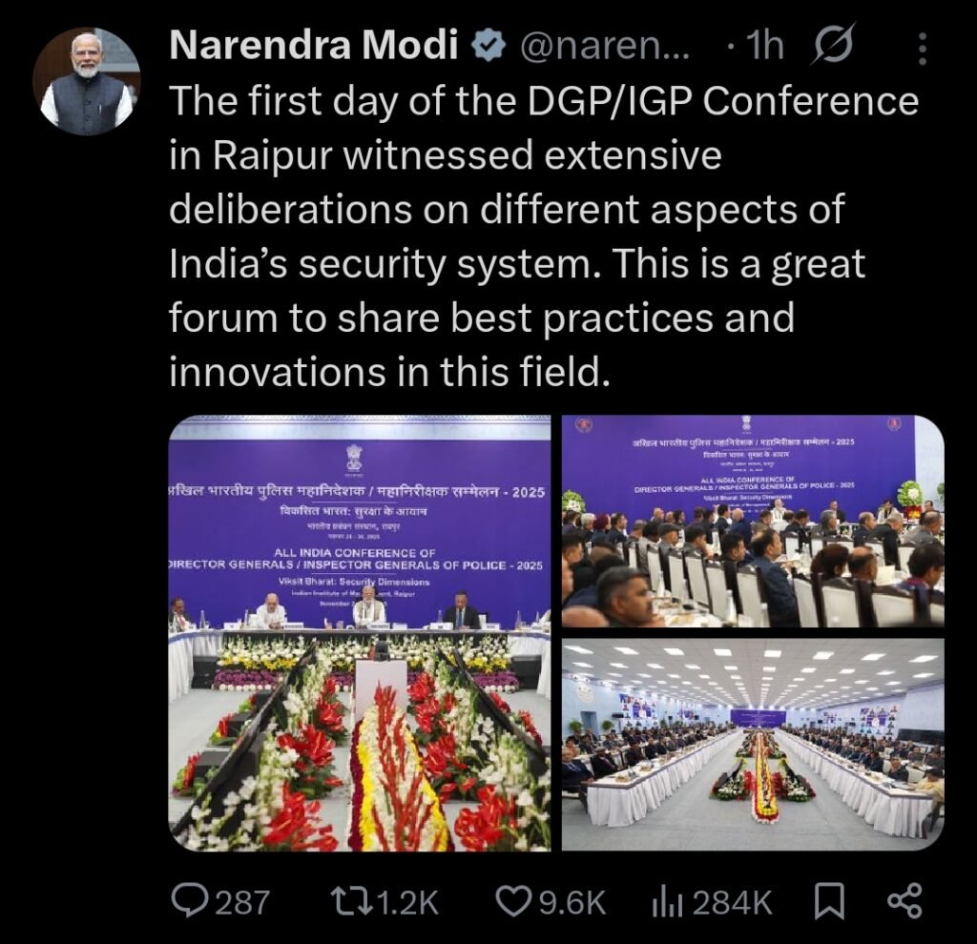
Task: Click the blue verified badge
Action: click(488, 47)
